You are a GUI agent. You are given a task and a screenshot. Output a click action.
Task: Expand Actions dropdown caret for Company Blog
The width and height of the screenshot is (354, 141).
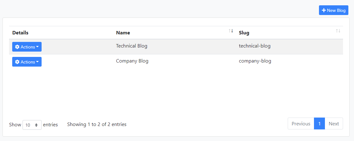[x=38, y=62]
